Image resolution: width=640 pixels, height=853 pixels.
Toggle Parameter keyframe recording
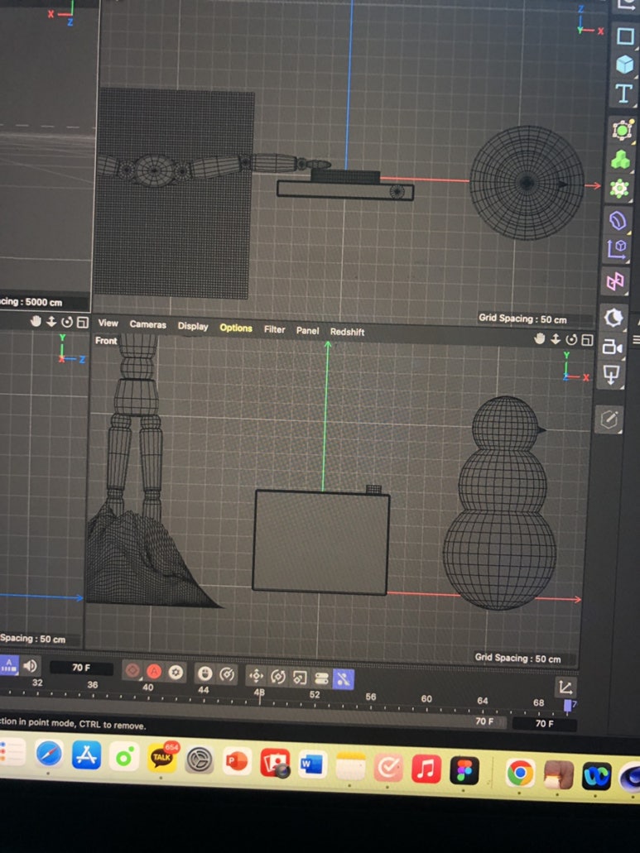coord(321,678)
